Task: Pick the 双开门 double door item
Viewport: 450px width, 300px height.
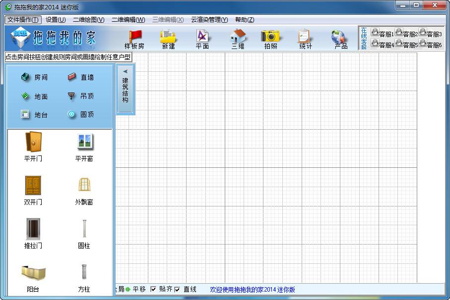Action: click(33, 191)
